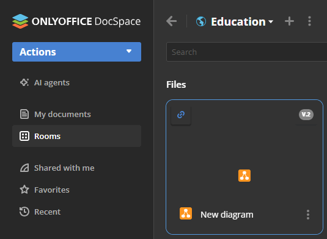Open Favorites section

click(76, 190)
